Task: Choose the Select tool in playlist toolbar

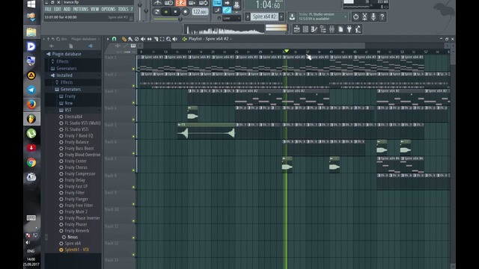Action: point(162,39)
